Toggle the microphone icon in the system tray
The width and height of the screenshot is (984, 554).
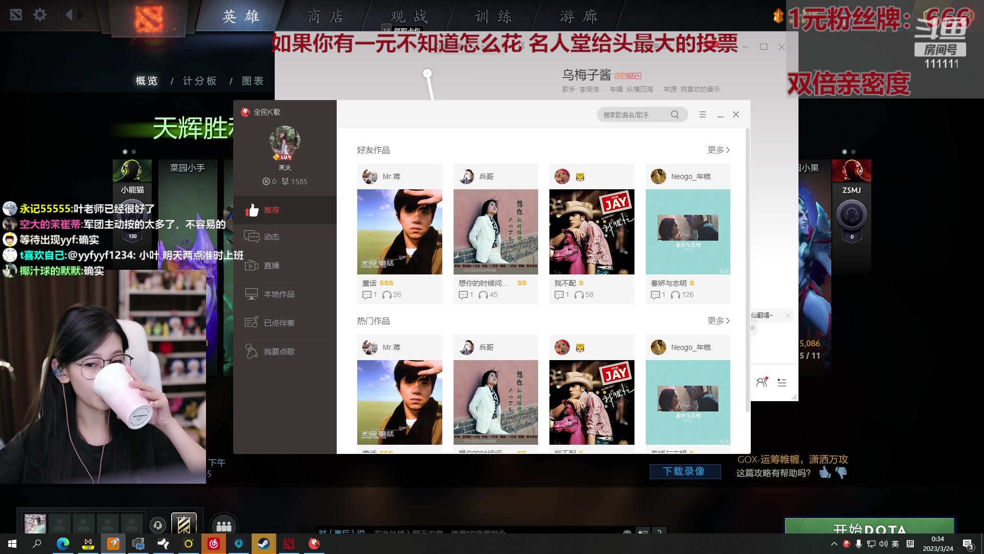pos(858,544)
